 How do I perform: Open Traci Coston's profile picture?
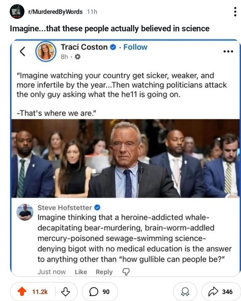46,51
